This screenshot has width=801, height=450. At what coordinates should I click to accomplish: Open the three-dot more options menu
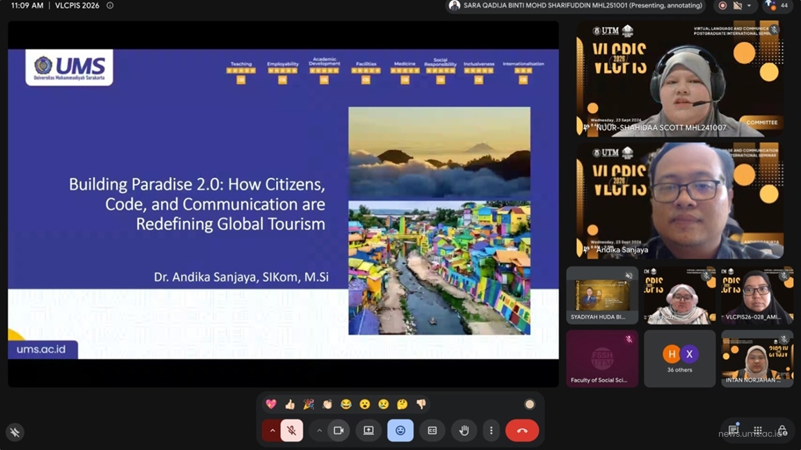(x=492, y=431)
